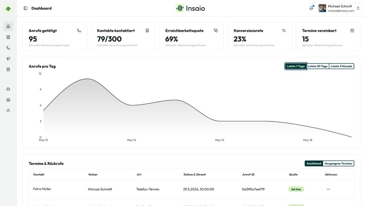Click the 79/300 contacts value
Screen dimensions: 366x206
pos(109,39)
